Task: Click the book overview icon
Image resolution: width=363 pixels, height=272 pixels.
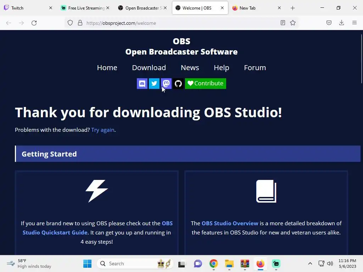Action: pos(266,191)
